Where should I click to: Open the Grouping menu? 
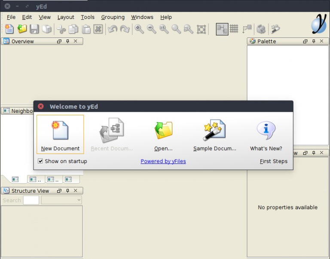pyautogui.click(x=113, y=17)
